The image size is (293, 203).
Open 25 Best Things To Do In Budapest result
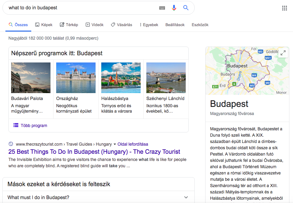[x=94, y=152]
